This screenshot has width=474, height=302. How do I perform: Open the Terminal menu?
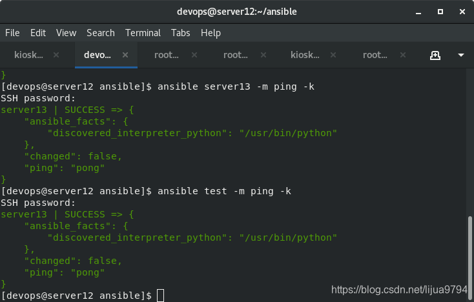pos(143,33)
